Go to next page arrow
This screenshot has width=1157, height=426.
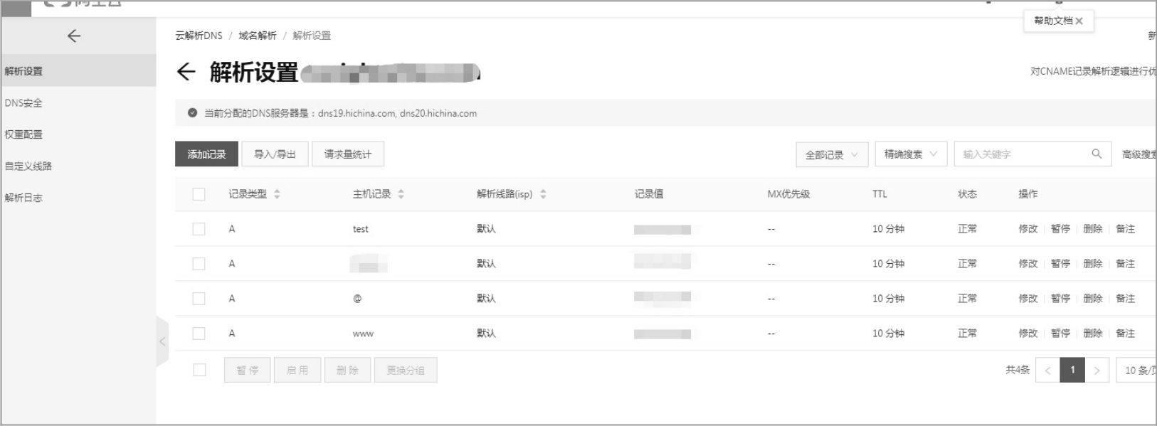pos(1097,371)
